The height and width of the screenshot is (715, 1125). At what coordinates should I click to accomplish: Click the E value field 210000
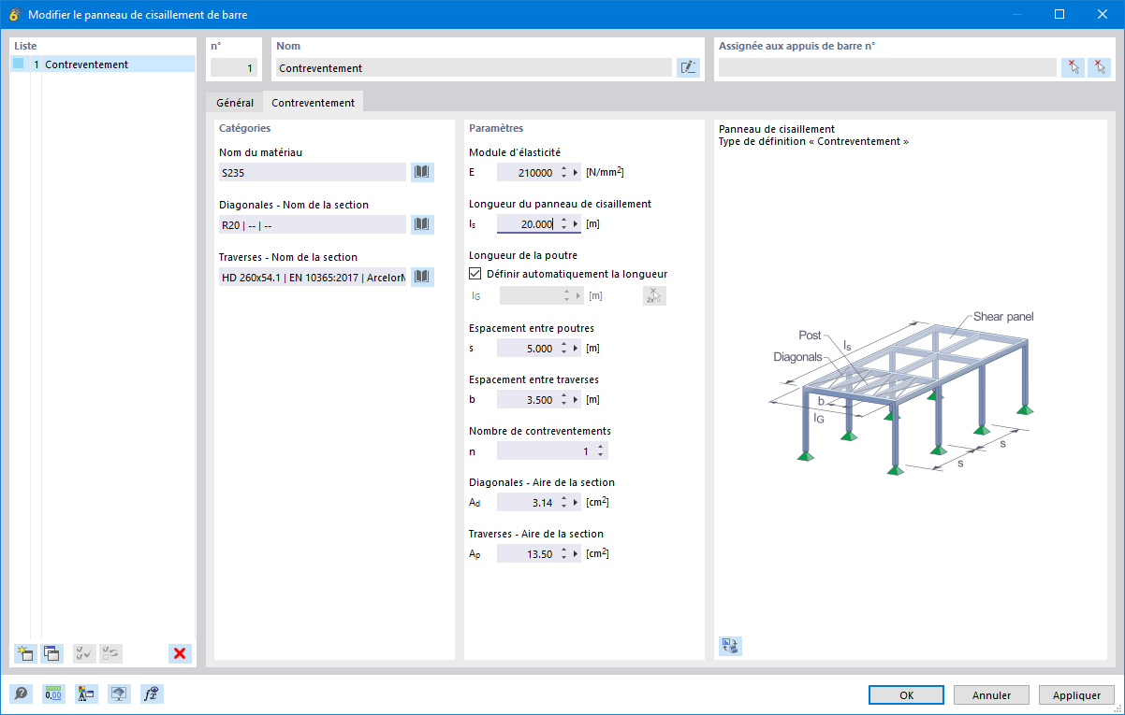[x=527, y=172]
